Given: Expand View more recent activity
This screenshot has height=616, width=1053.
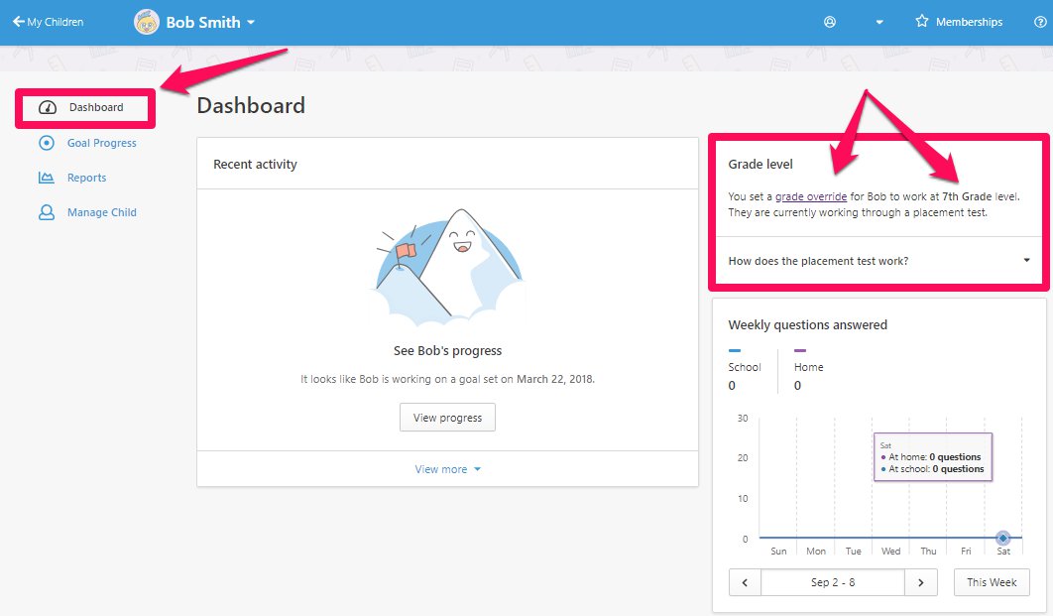Looking at the screenshot, I should point(447,469).
